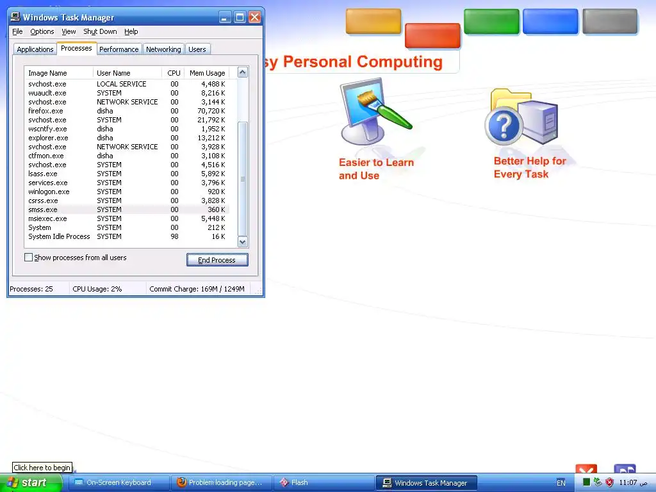
Task: Click the green CPU usage tray icon
Action: (x=586, y=482)
